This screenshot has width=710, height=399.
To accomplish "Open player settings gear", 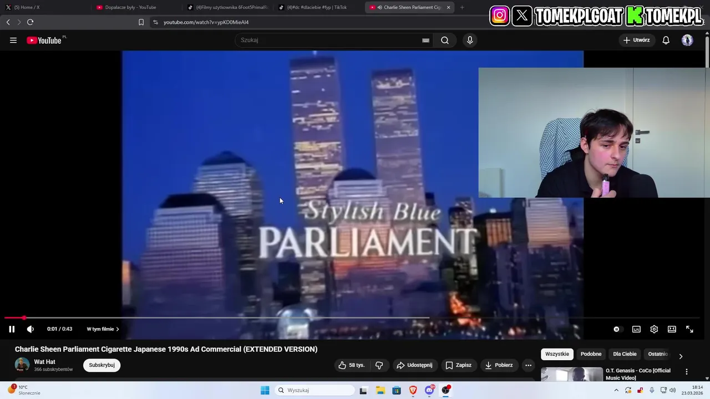I will 654,329.
